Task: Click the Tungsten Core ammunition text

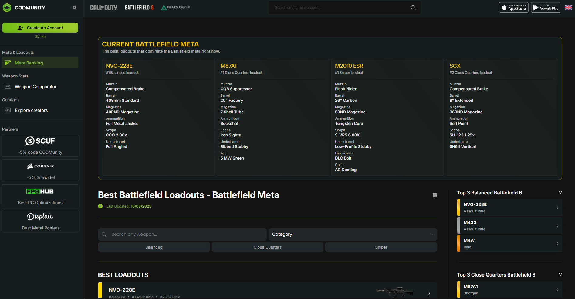Action: click(349, 124)
